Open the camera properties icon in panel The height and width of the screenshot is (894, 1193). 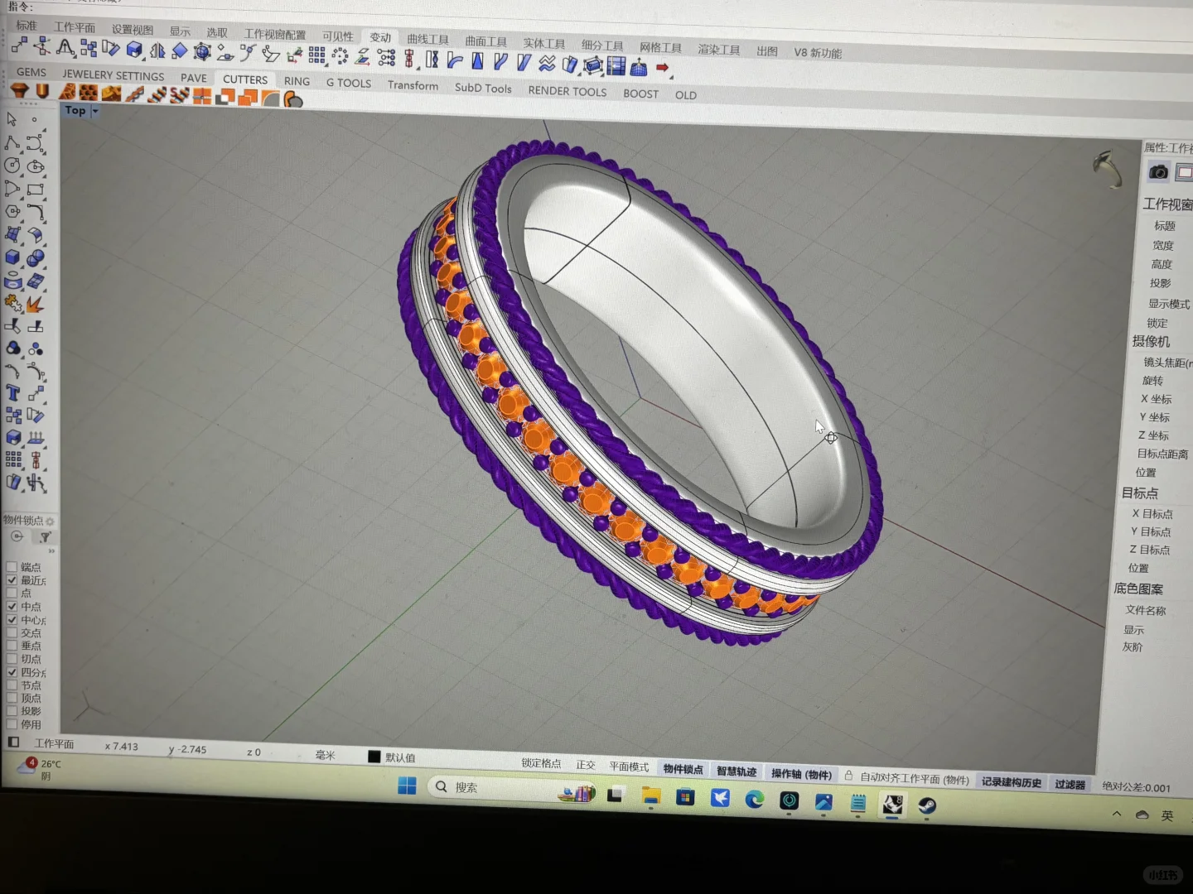click(1158, 171)
